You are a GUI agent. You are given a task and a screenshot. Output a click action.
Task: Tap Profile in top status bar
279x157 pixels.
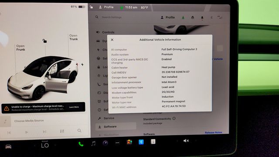pos(106,7)
